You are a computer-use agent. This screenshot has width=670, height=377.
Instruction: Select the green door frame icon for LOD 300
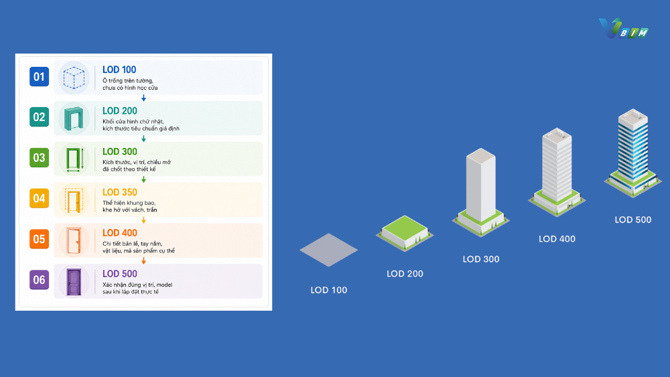point(74,159)
